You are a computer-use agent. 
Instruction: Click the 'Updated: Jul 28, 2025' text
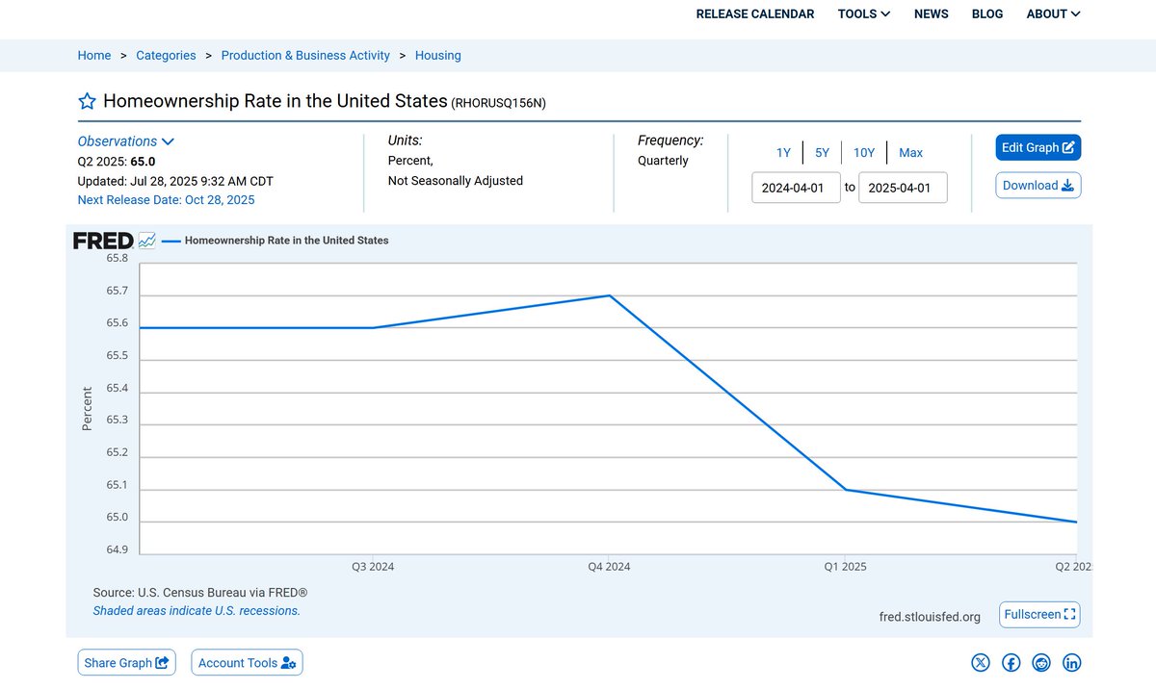coord(175,181)
